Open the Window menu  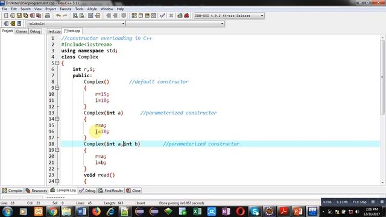107,9
